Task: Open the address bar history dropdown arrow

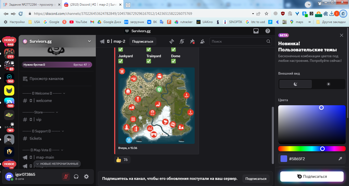Action: [253, 14]
